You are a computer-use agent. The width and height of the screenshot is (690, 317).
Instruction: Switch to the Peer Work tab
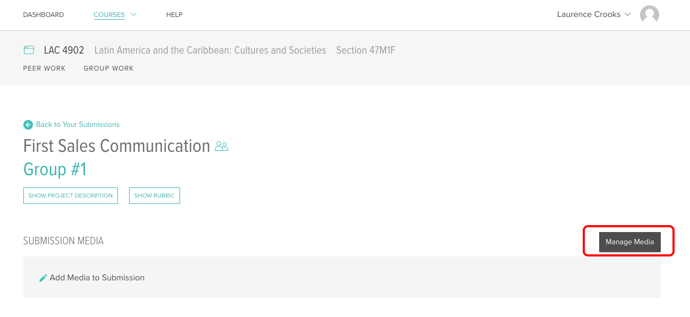click(45, 68)
